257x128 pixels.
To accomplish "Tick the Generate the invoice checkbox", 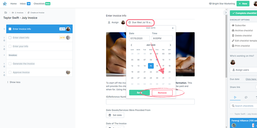I will click(x=10, y=64).
